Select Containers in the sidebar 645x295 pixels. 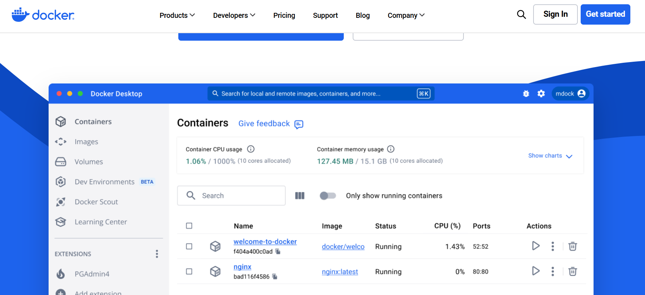(x=93, y=122)
